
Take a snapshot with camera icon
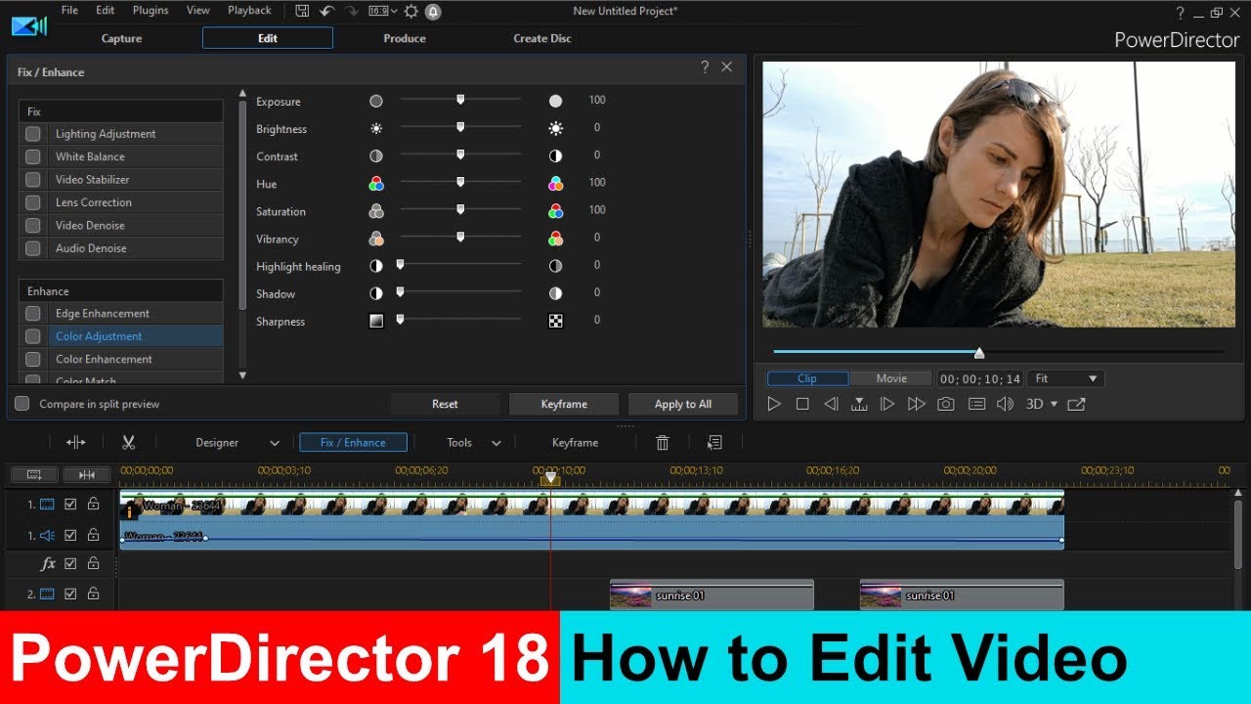945,404
